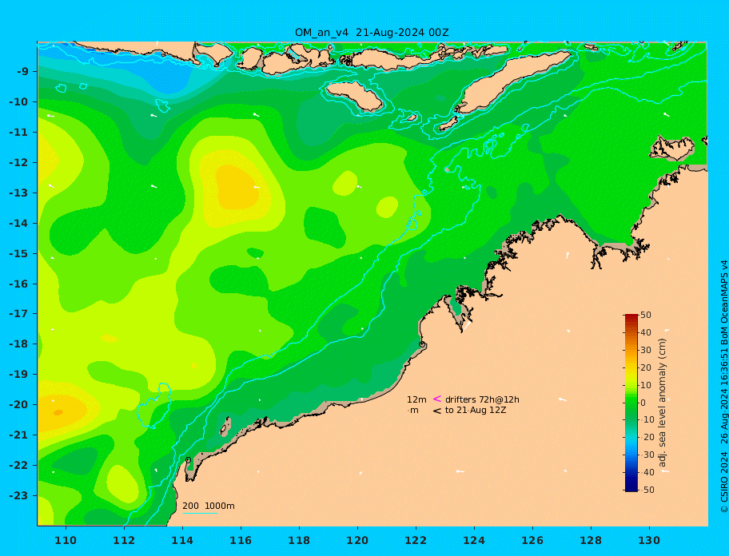Click the magenta drifter arrow legend symbol
This screenshot has height=556, width=729.
click(437, 399)
